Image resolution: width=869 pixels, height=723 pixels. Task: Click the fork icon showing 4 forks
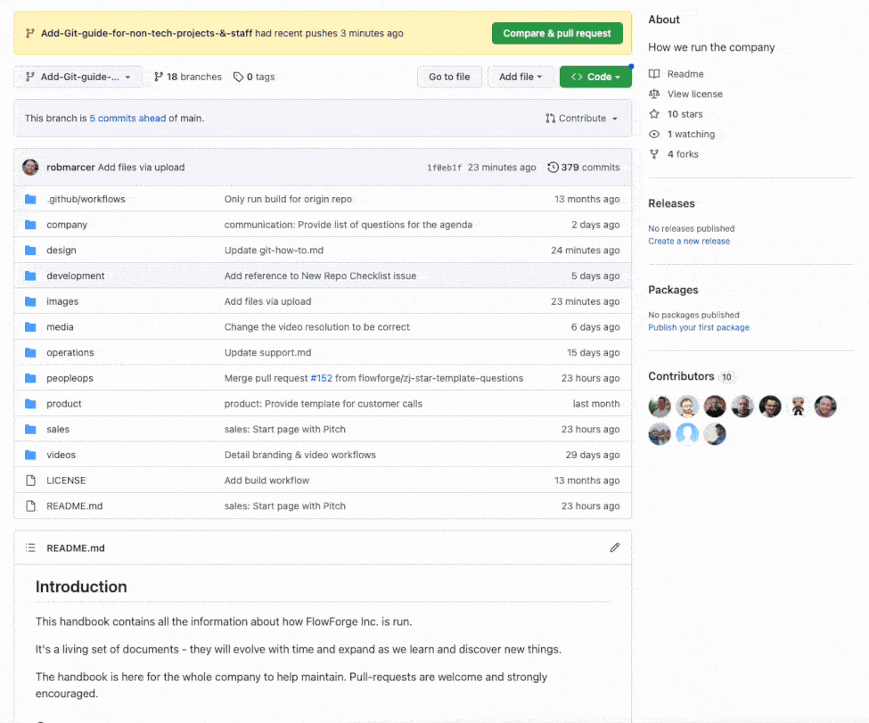[652, 153]
